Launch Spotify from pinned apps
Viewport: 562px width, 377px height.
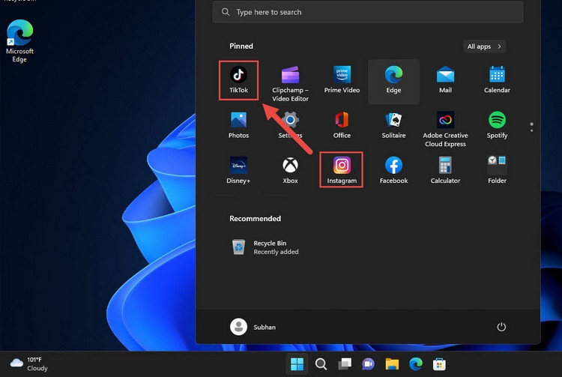pos(497,125)
